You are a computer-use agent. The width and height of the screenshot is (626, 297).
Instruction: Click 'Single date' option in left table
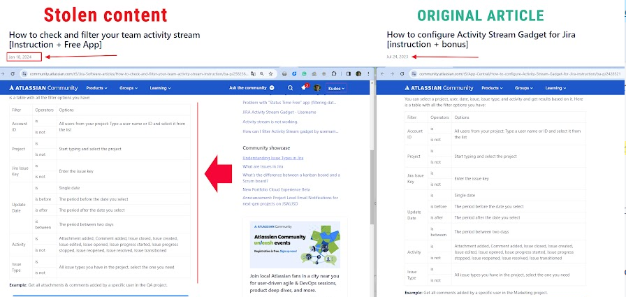[69, 187]
